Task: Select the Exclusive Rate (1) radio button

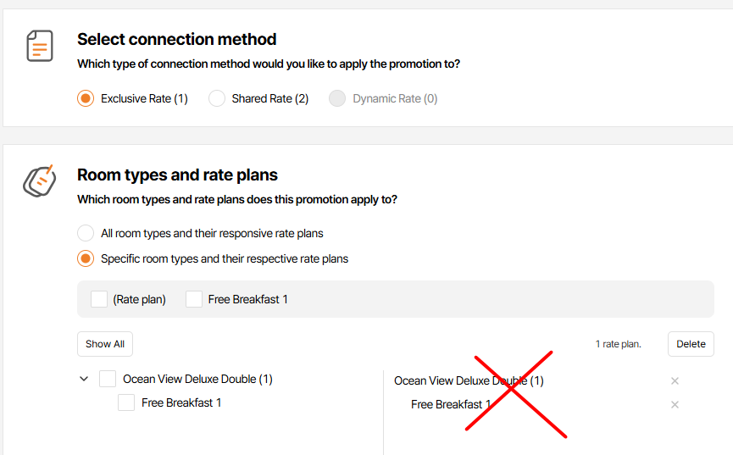Action: point(86,98)
